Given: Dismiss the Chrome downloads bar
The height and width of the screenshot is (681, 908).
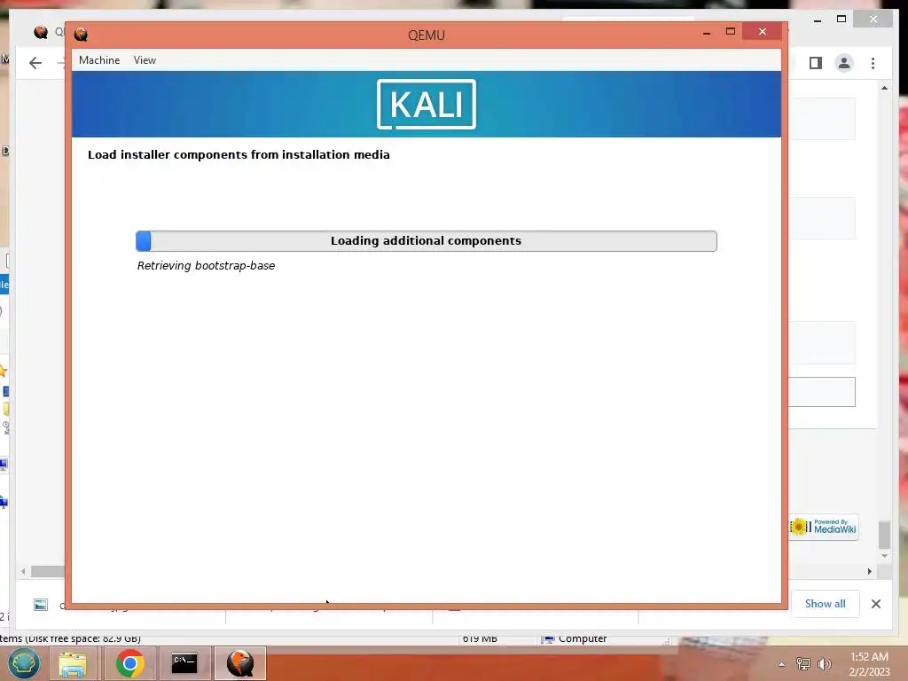Looking at the screenshot, I should coord(876,604).
